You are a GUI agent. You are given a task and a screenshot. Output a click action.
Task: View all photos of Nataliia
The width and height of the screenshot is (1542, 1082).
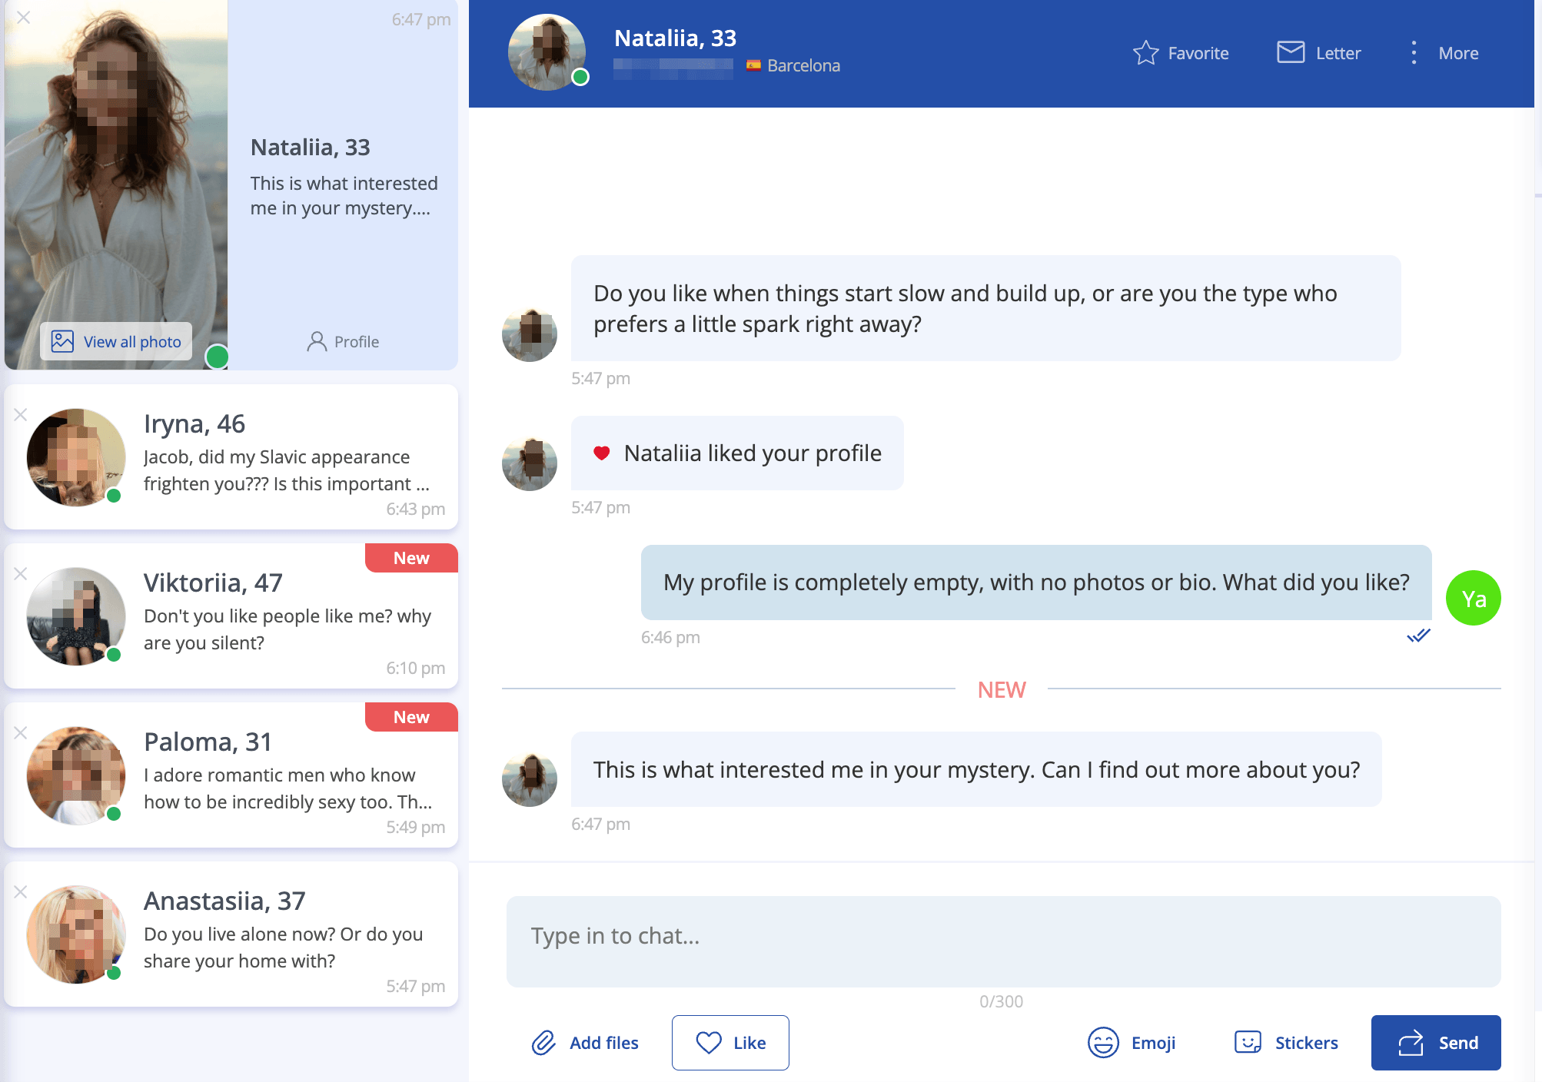[116, 341]
